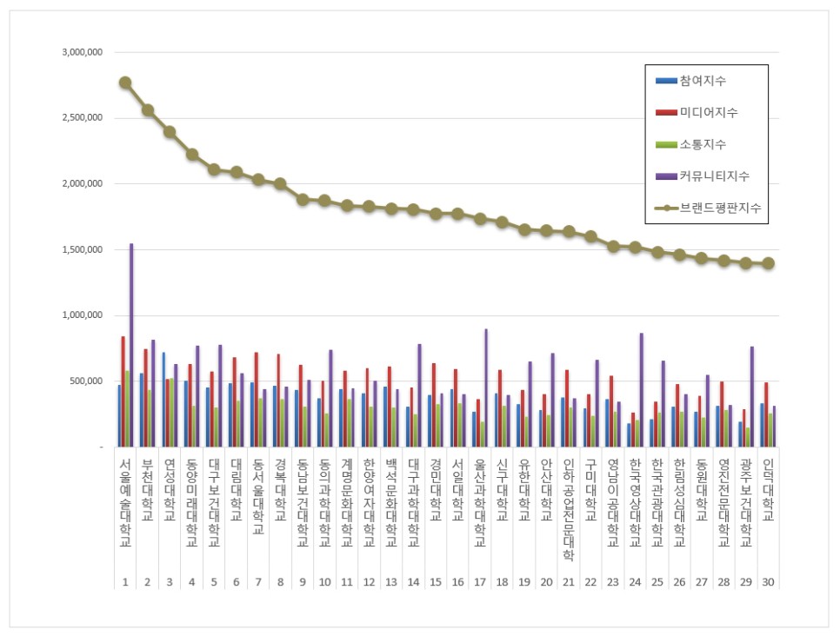Click the first brand index line marker
The image size is (840, 636).
coord(125,83)
